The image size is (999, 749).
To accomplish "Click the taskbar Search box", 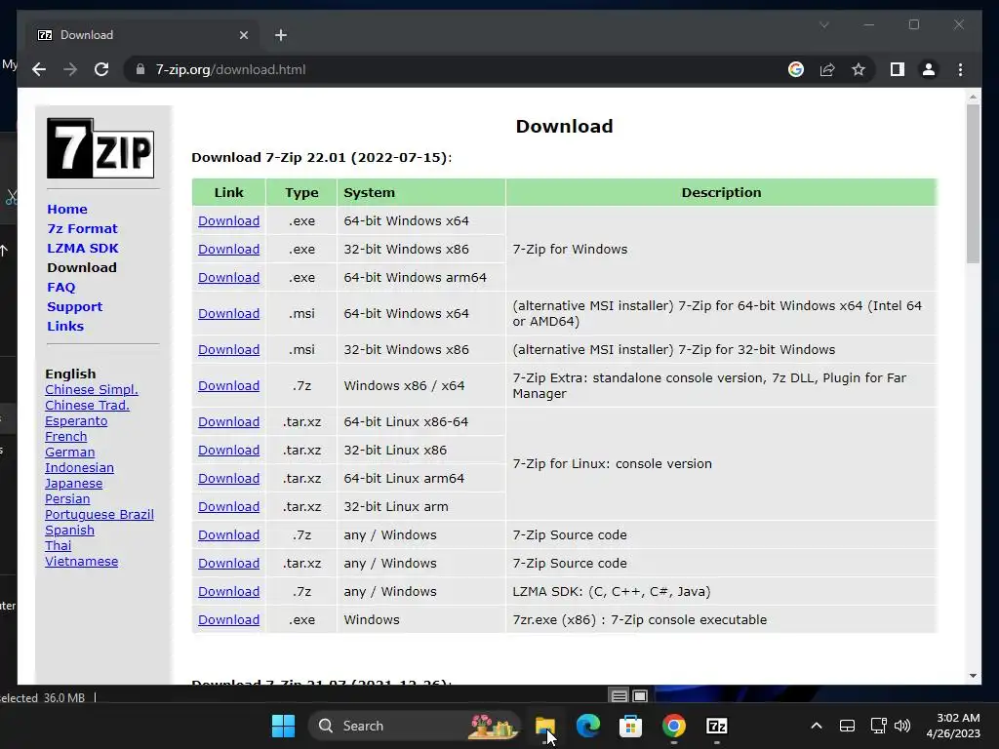I will click(414, 726).
